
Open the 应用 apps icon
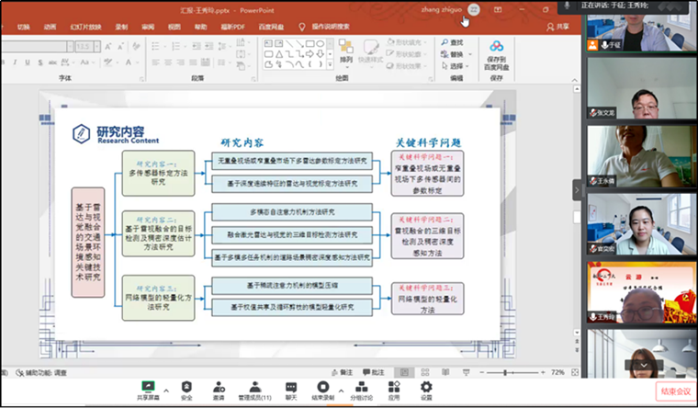point(394,387)
